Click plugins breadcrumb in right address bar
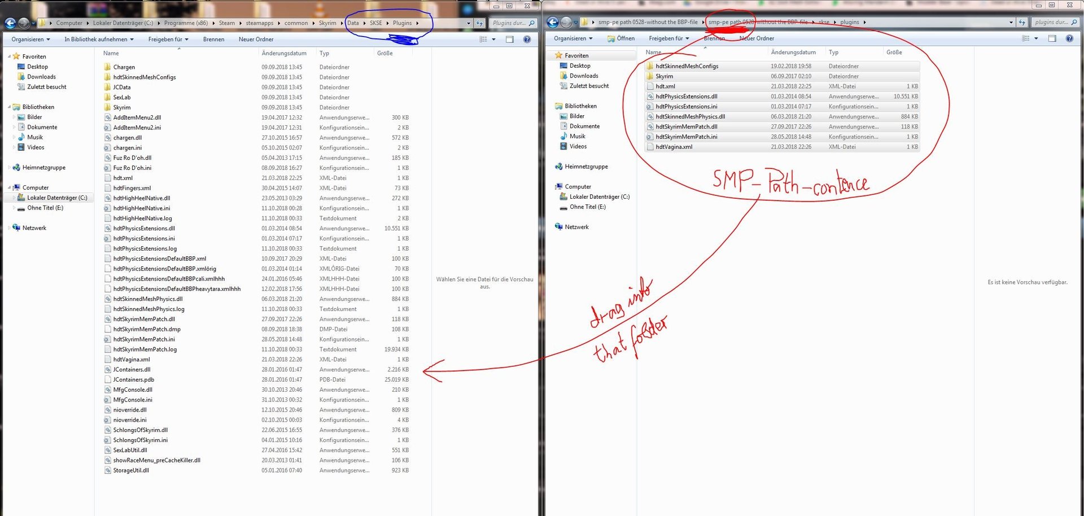Image resolution: width=1084 pixels, height=516 pixels. (x=850, y=23)
